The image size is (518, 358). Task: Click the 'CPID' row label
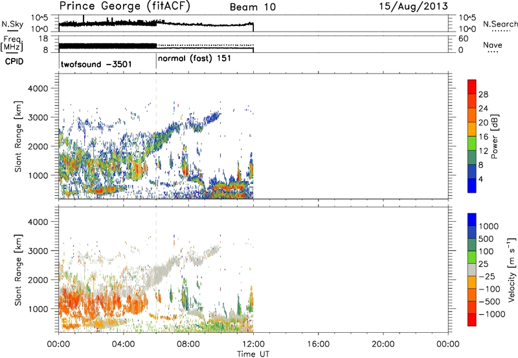click(x=14, y=61)
